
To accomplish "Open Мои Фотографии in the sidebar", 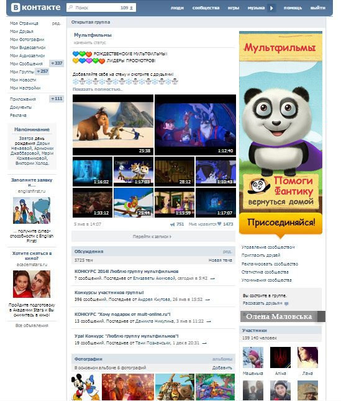I will click(27, 39).
